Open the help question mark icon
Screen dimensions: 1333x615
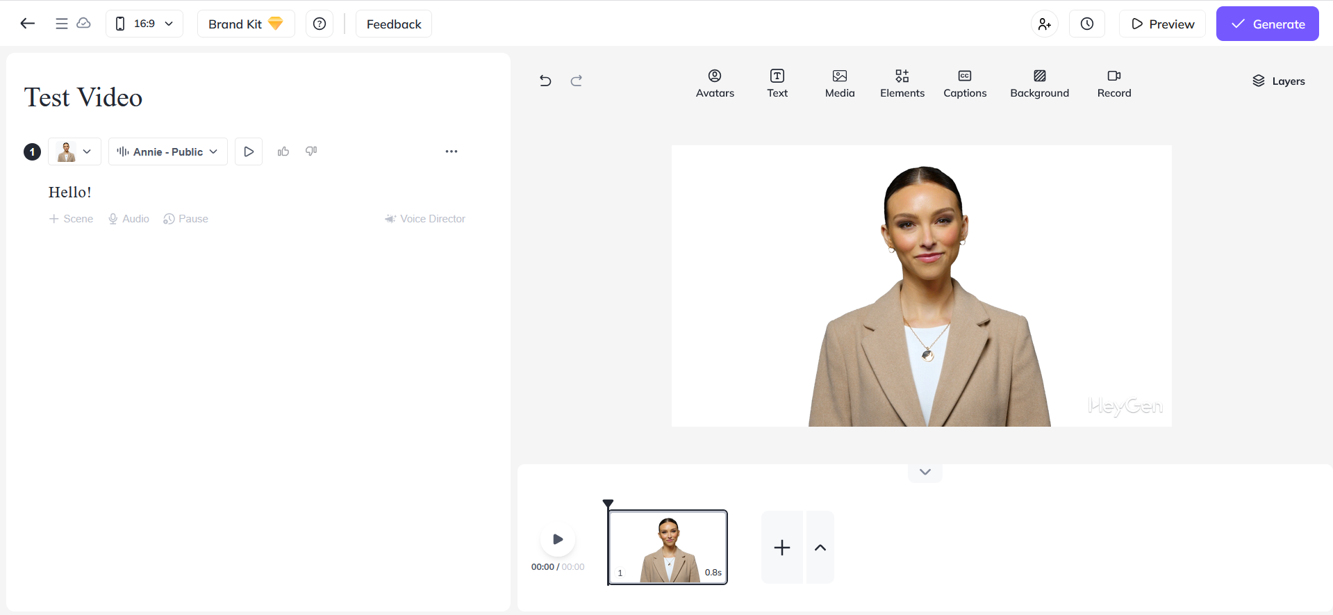point(320,24)
